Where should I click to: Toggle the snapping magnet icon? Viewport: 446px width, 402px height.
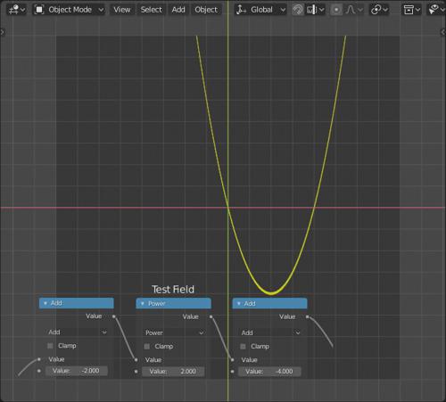click(x=298, y=10)
